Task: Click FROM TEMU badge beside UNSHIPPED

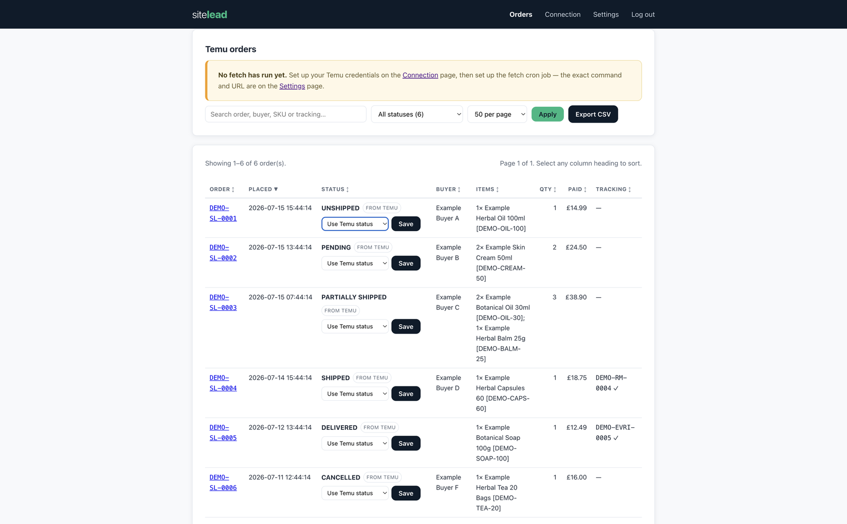Action: pos(382,208)
